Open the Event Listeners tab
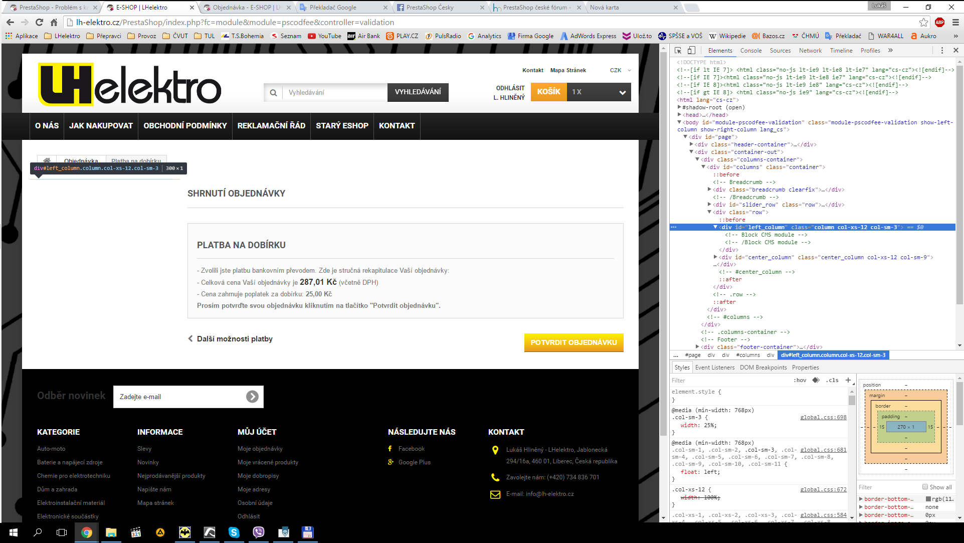 coord(714,368)
